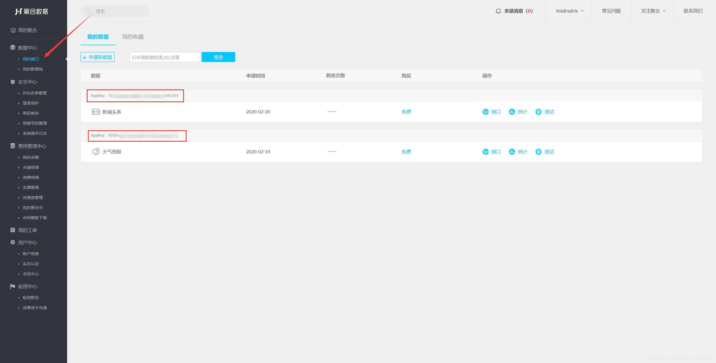Click the news headline 新闻头条 icon
This screenshot has height=363, width=716.
click(96, 112)
